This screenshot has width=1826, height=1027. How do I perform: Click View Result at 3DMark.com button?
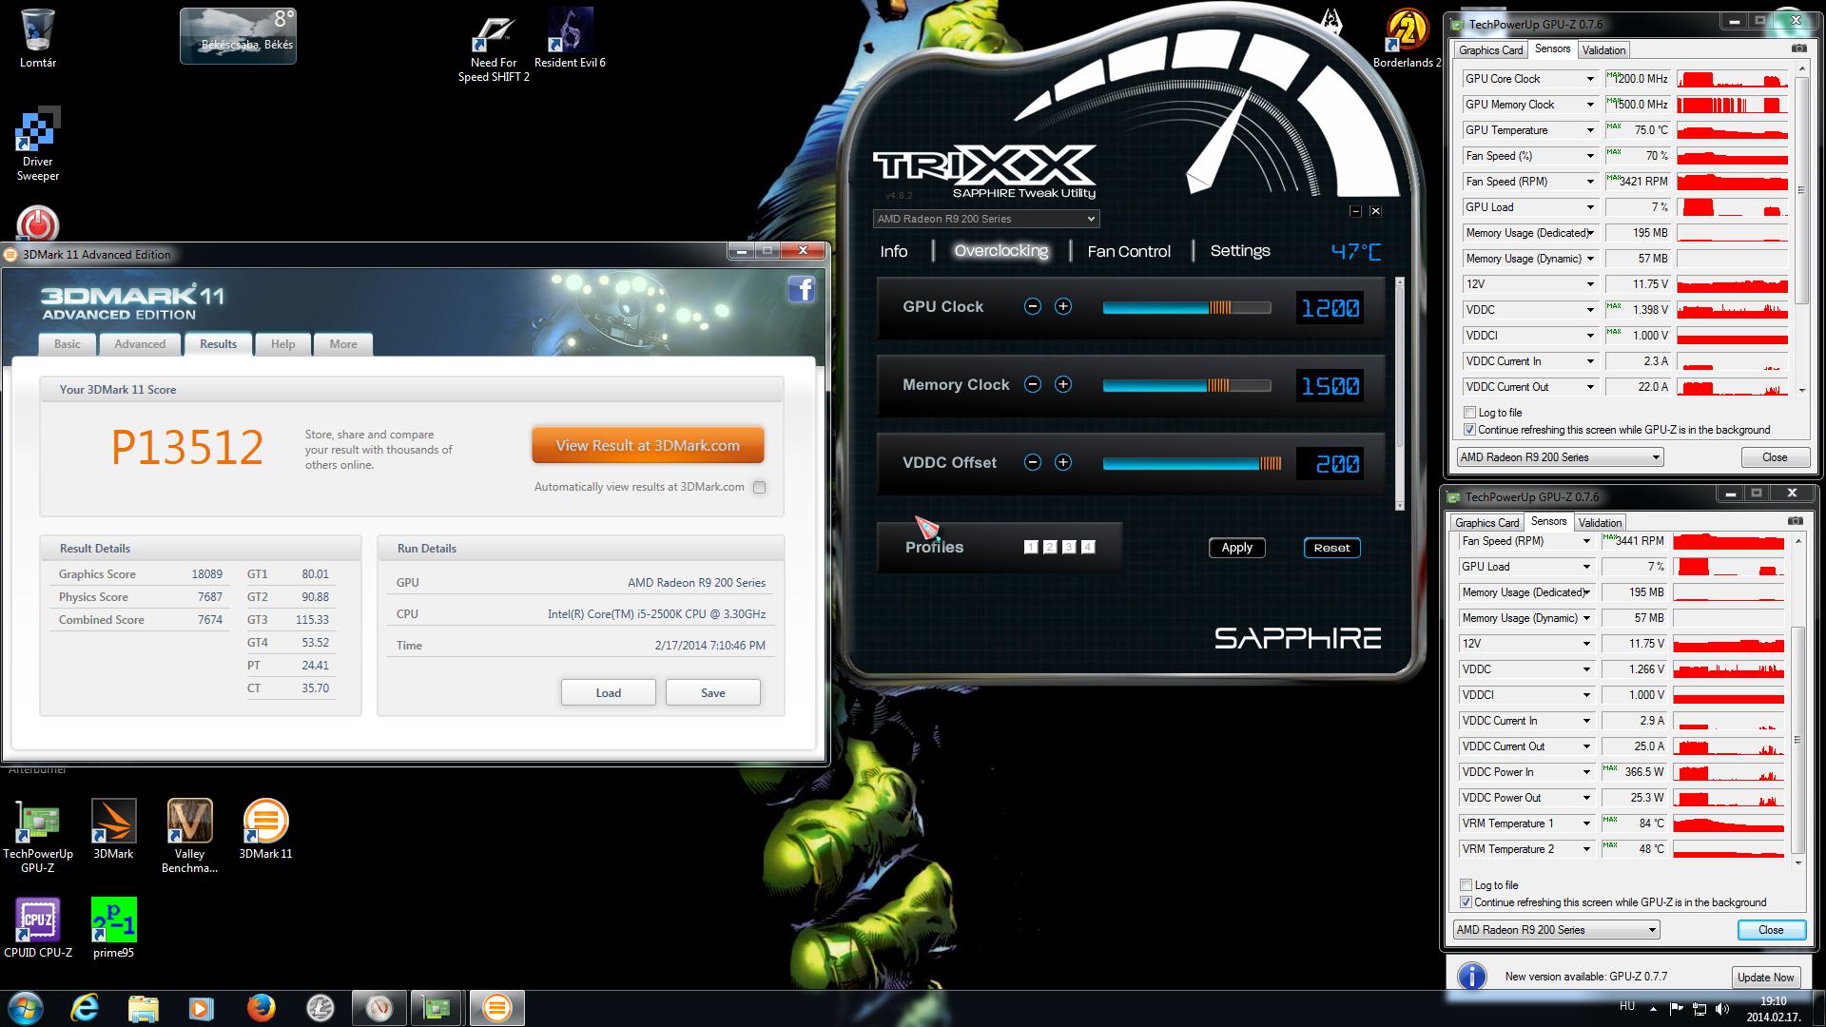pyautogui.click(x=648, y=445)
